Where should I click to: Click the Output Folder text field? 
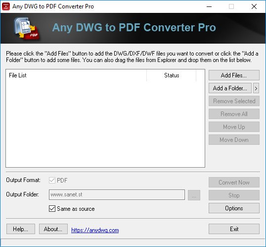click(x=117, y=195)
